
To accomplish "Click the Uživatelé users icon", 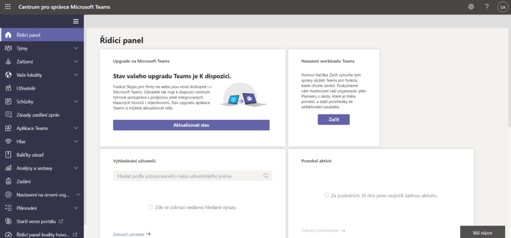I will point(8,88).
